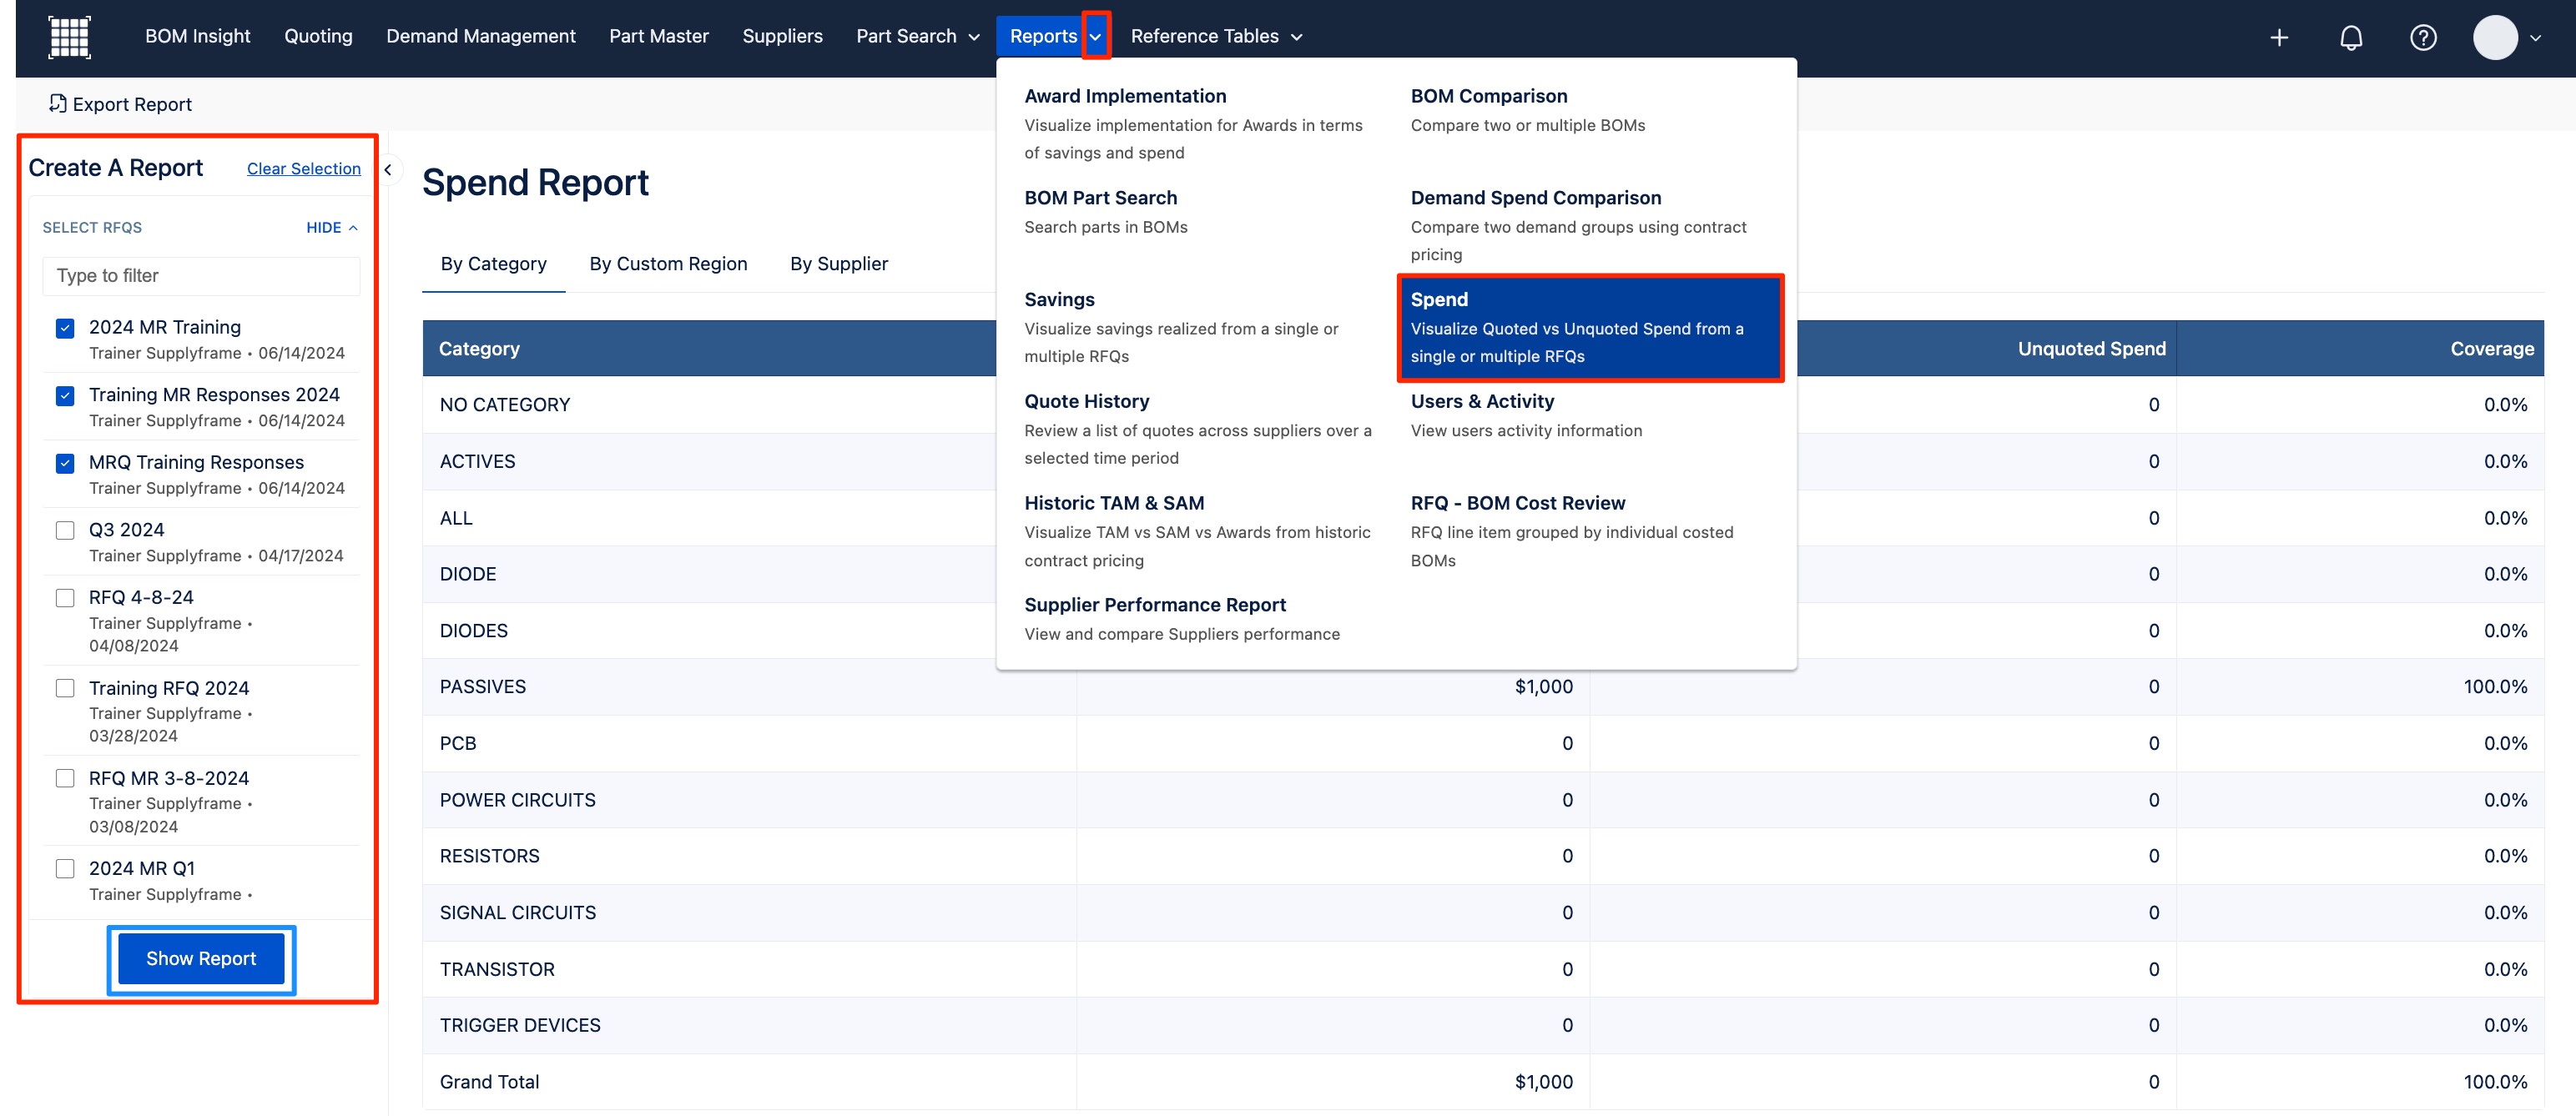
Task: Click the Unquoted Spend column header
Action: click(2091, 349)
